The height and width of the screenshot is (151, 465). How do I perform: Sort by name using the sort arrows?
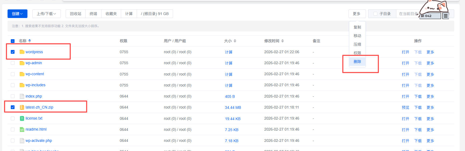coord(30,41)
